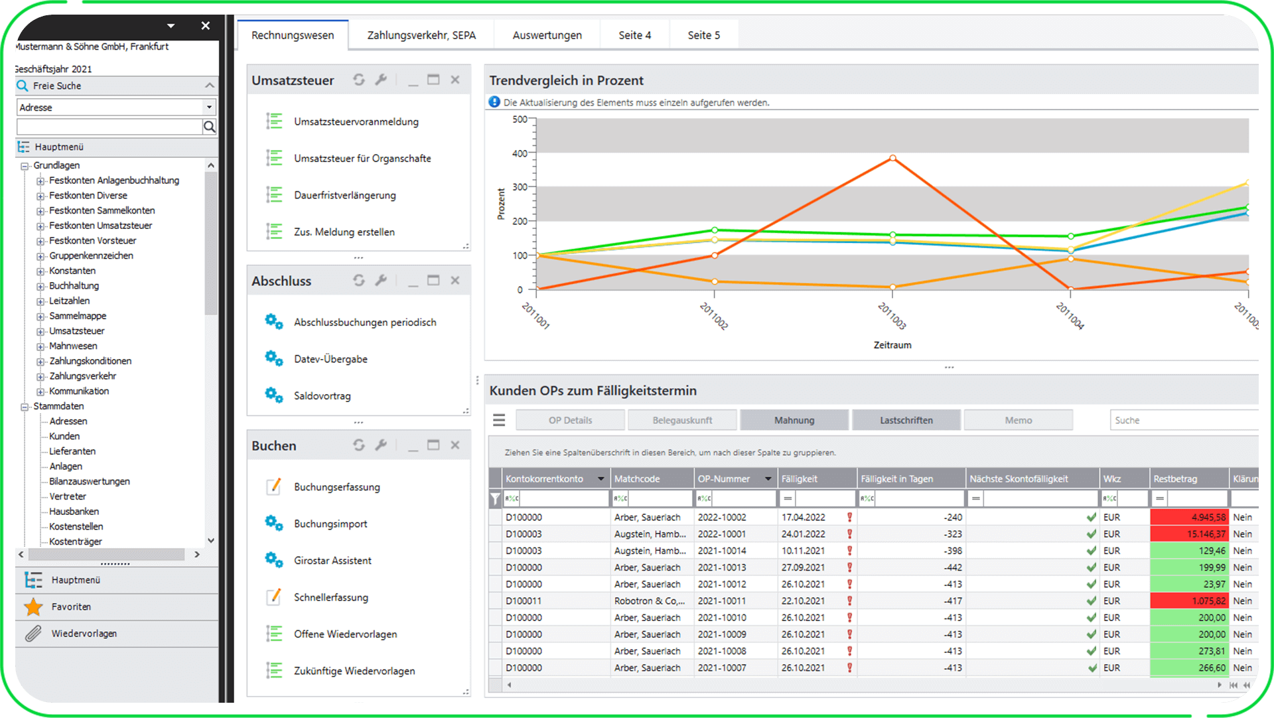Click the Memo button

click(1019, 420)
